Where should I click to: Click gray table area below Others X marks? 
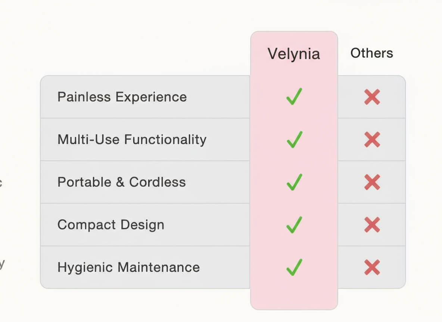pyautogui.click(x=372, y=283)
